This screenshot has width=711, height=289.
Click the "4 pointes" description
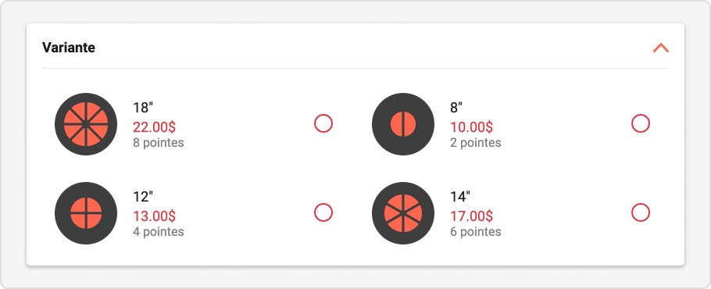(x=159, y=232)
